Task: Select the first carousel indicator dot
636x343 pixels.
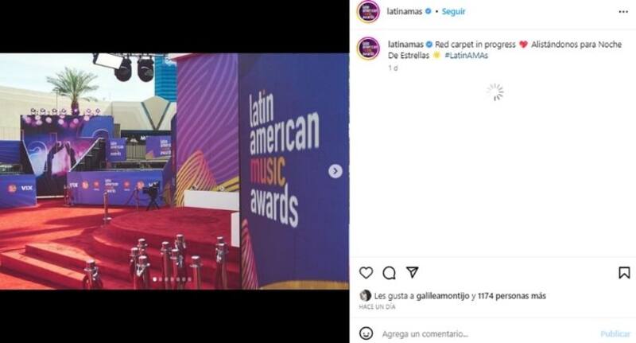Action: pyautogui.click(x=154, y=279)
